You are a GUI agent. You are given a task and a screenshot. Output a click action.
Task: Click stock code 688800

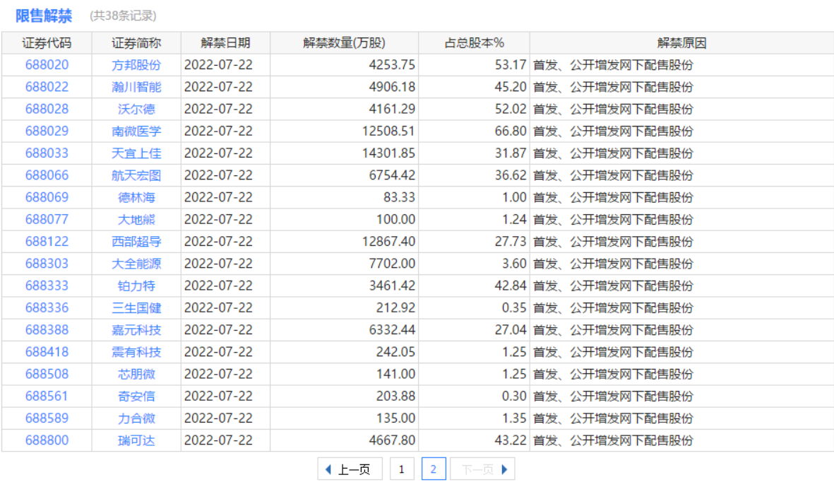[47, 440]
